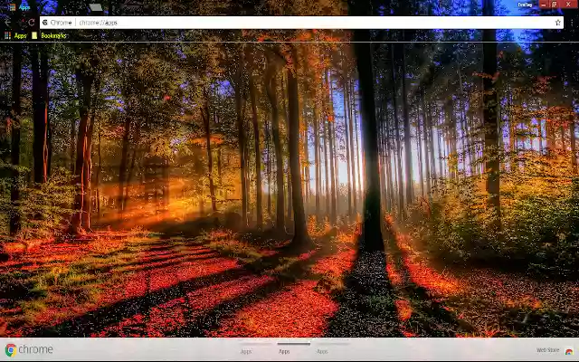The height and width of the screenshot is (362, 579).
Task: Open the Chrome three-dot menu
Action: tap(572, 23)
